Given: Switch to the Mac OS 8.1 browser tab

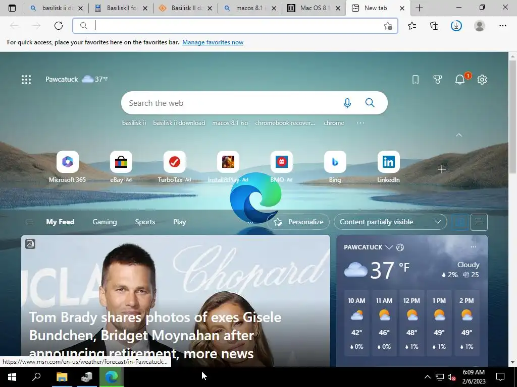Looking at the screenshot, I should pos(314,8).
